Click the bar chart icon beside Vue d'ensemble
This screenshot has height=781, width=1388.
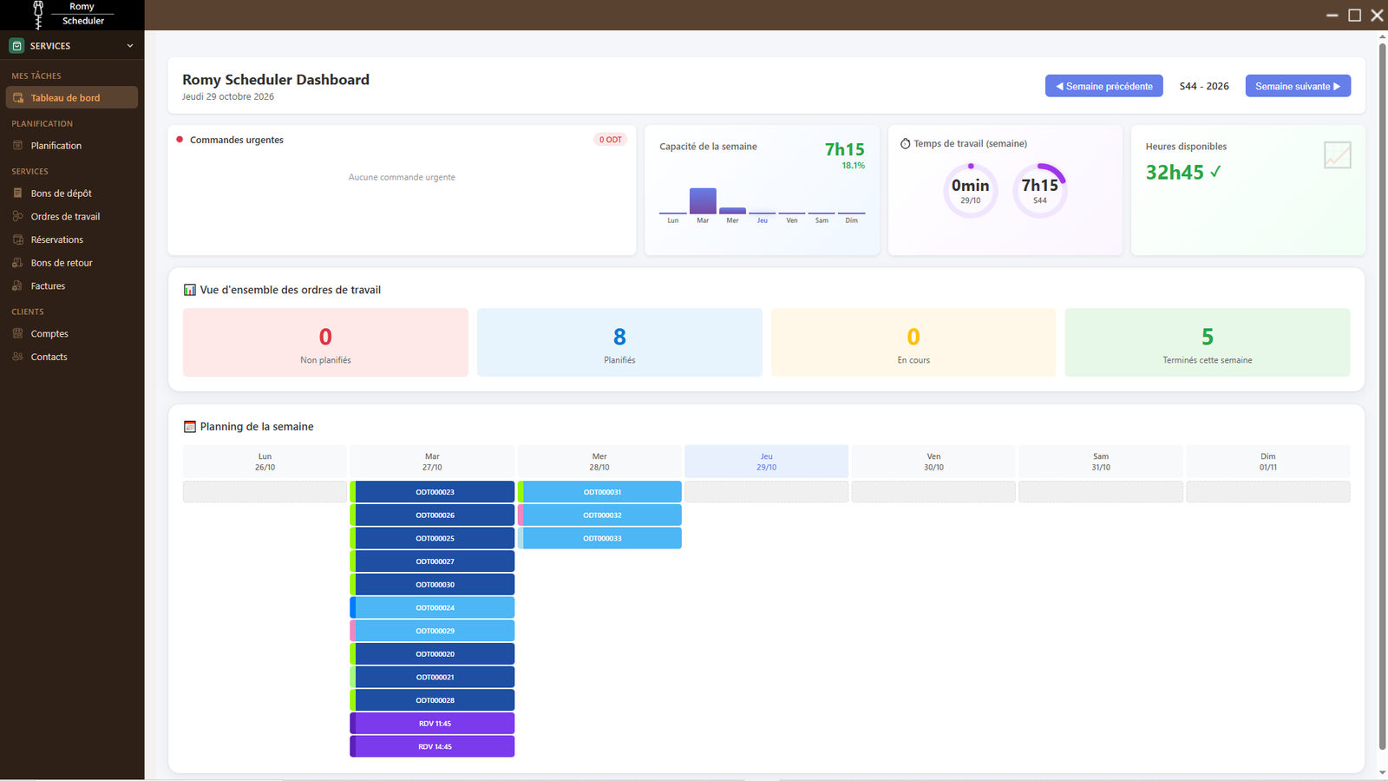(x=190, y=290)
